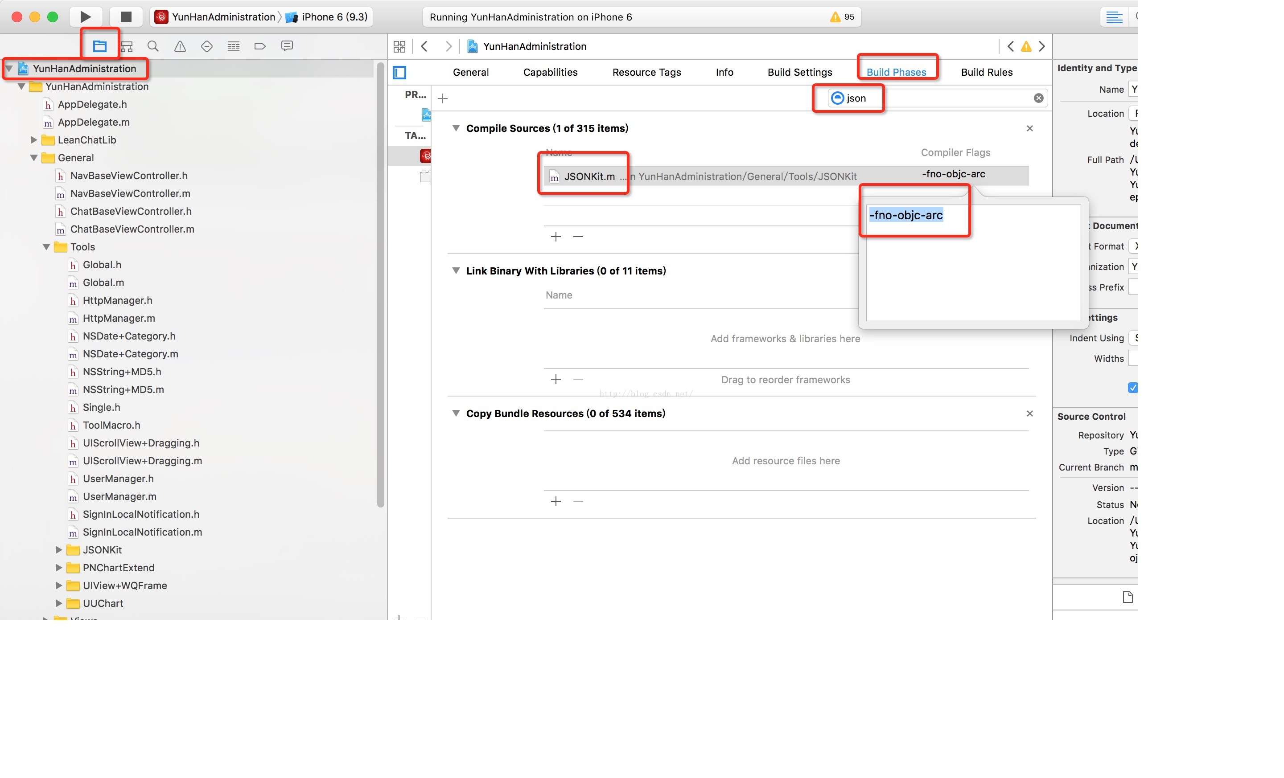
Task: Switch to the Resource Tags tab
Action: 647,72
